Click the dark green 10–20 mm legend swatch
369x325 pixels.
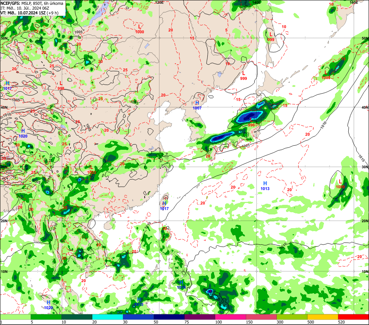point(77,317)
